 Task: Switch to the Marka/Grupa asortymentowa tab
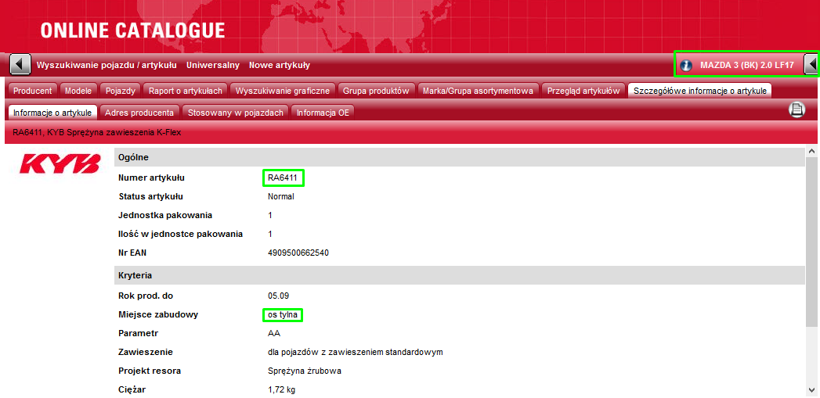[x=478, y=91]
